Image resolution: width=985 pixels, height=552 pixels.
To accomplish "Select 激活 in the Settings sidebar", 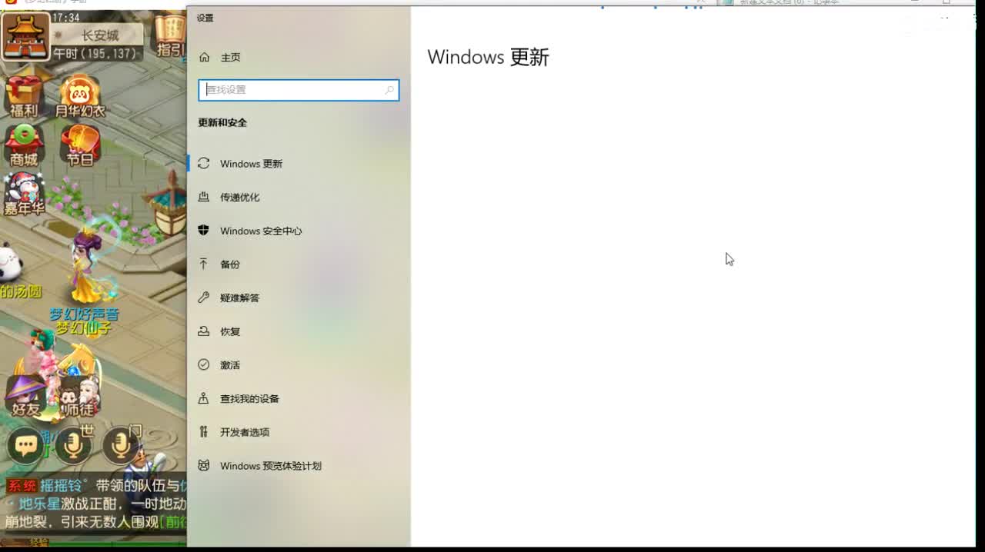I will [x=229, y=364].
